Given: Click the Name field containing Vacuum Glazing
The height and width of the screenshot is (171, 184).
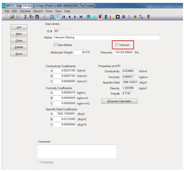Looking at the screenshot, I should (x=106, y=37).
